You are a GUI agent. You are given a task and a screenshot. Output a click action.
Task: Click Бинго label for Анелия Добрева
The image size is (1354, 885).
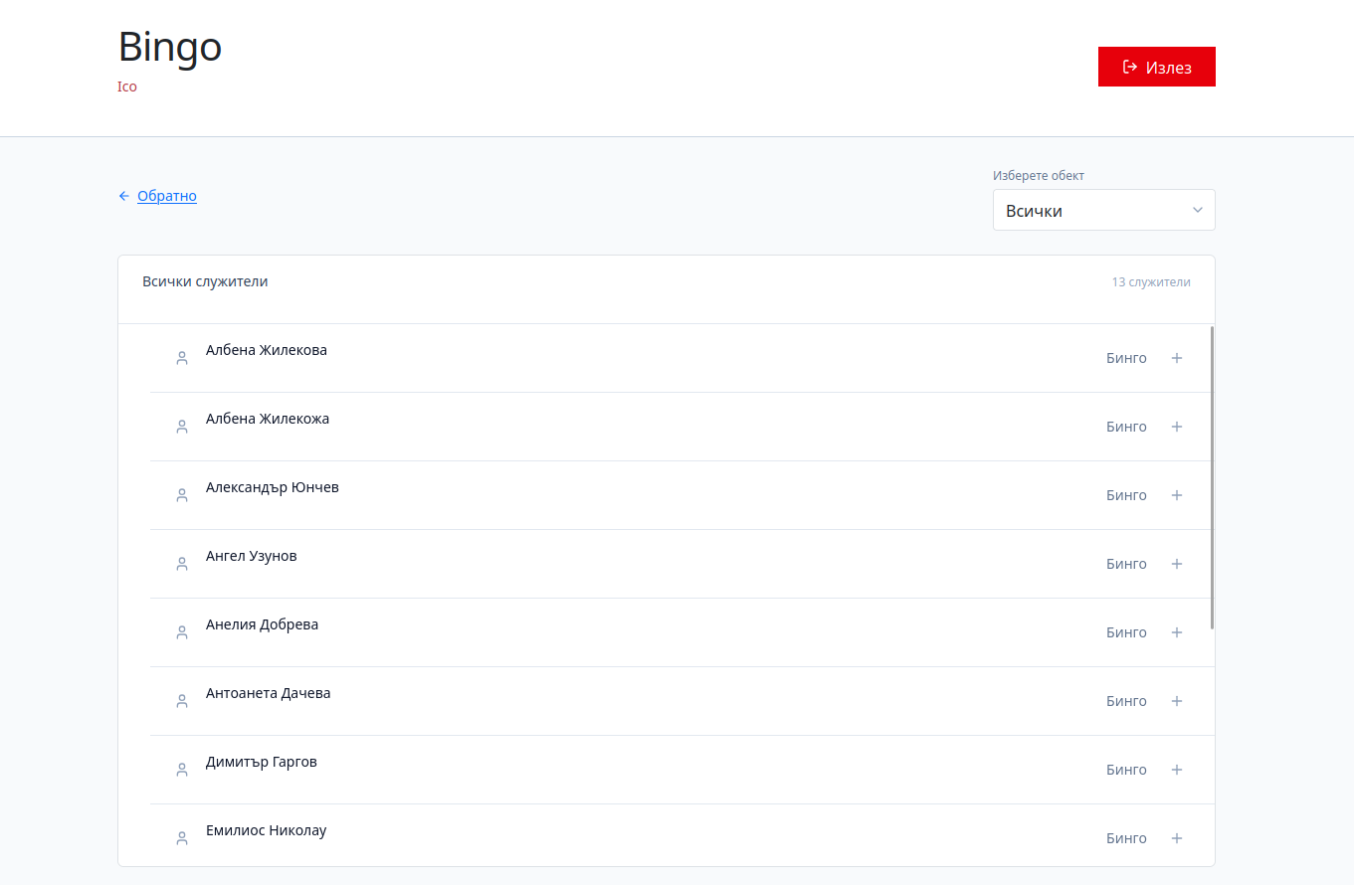point(1126,632)
